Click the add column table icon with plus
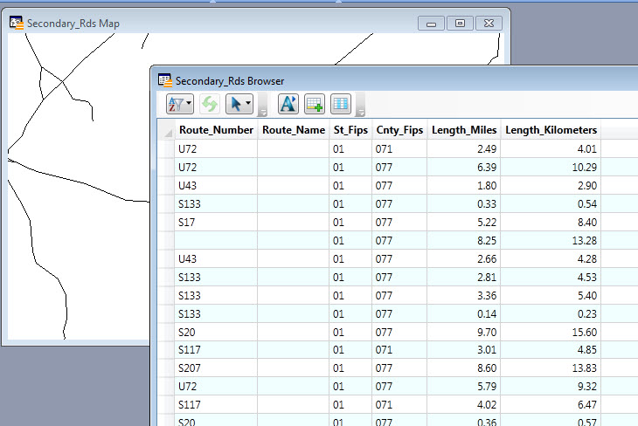 (x=315, y=104)
